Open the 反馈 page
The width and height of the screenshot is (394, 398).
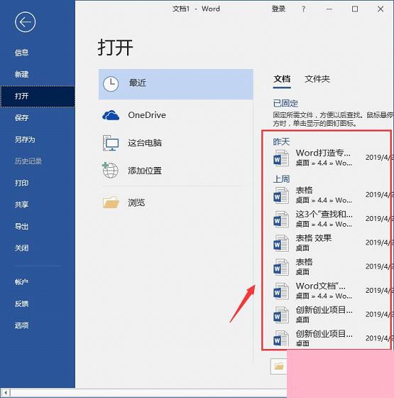(x=21, y=303)
